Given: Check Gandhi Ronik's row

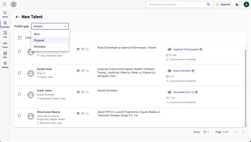Looking at the screenshot, I should [x=19, y=73].
